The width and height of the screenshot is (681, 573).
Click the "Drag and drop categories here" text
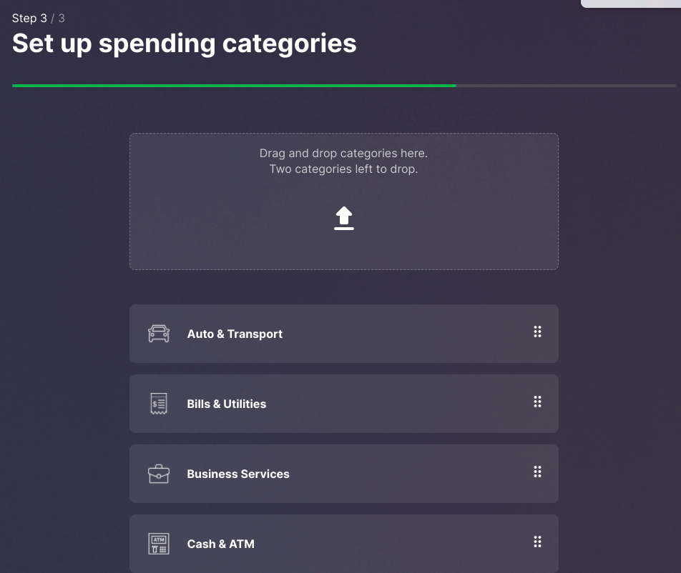(343, 153)
